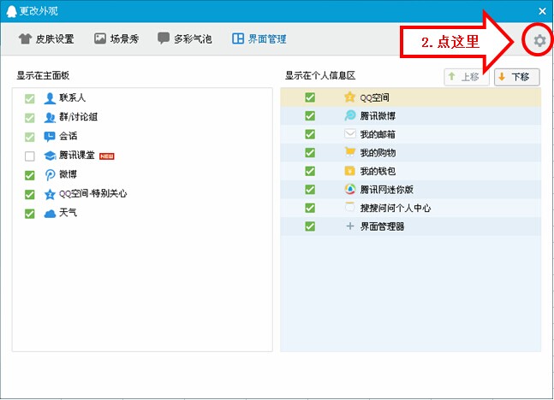554x400 pixels.
Task: Click the 联系人 person icon
Action: click(x=50, y=98)
